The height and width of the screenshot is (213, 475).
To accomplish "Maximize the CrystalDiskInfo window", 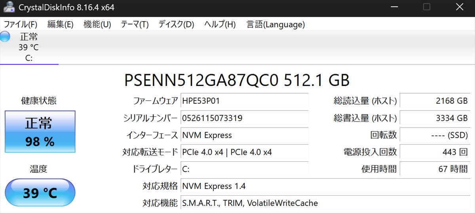I will click(427, 7).
